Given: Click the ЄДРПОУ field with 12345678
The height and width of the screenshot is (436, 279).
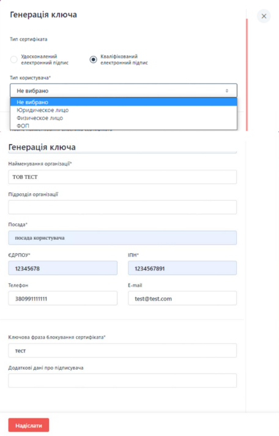Looking at the screenshot, I should point(62,268).
